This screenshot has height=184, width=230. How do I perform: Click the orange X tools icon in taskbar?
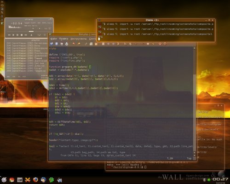28,180
